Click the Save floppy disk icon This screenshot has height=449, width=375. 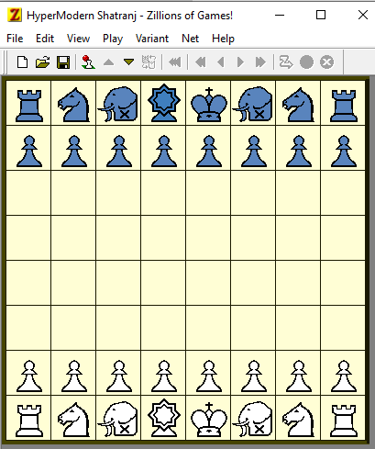pos(63,62)
